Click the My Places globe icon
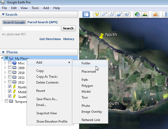 [11, 58]
